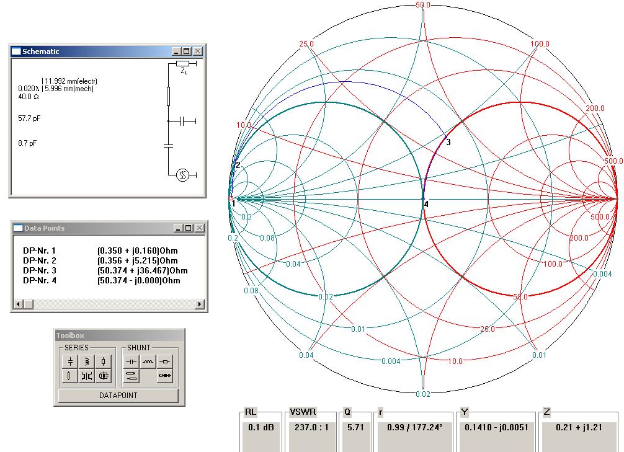The image size is (624, 452).
Task: Select the series capacitor tool in Toolbox
Action: point(70,361)
